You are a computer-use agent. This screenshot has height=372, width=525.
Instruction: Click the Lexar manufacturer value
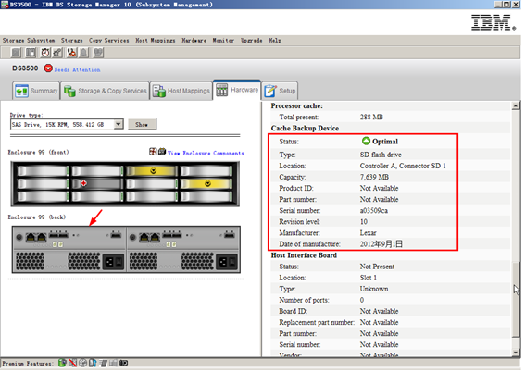(368, 233)
